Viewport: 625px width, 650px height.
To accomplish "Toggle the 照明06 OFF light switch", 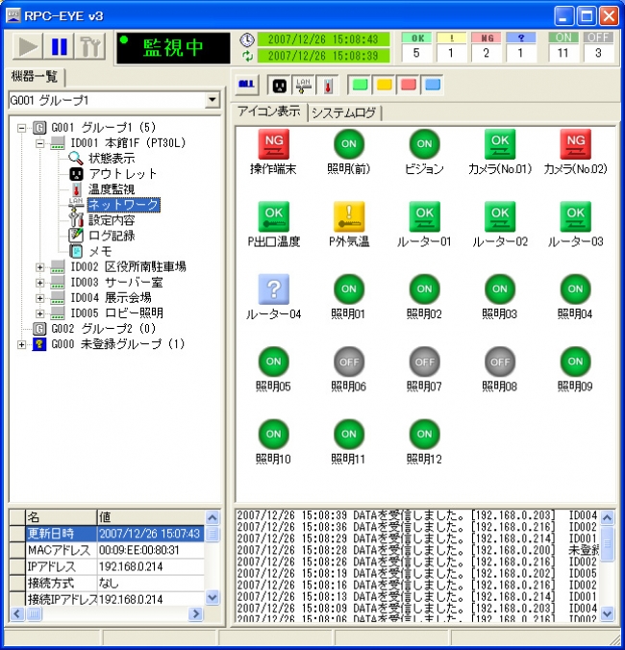I will click(349, 361).
